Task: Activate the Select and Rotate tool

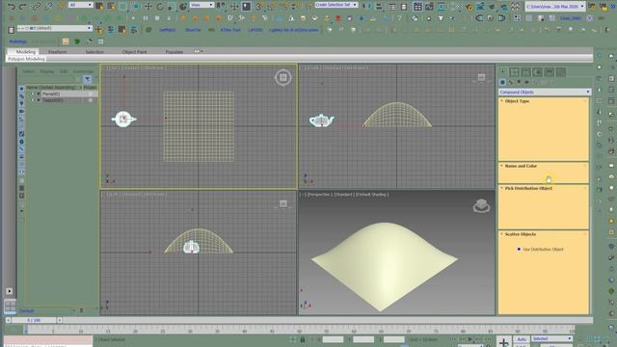Action: [160, 7]
